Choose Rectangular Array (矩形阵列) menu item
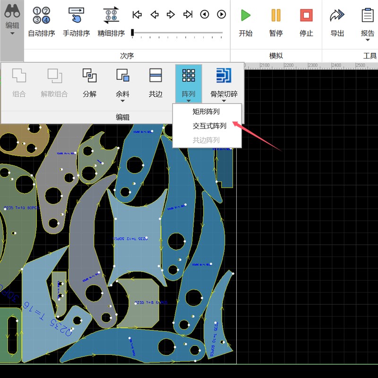The image size is (378, 378). pyautogui.click(x=206, y=112)
